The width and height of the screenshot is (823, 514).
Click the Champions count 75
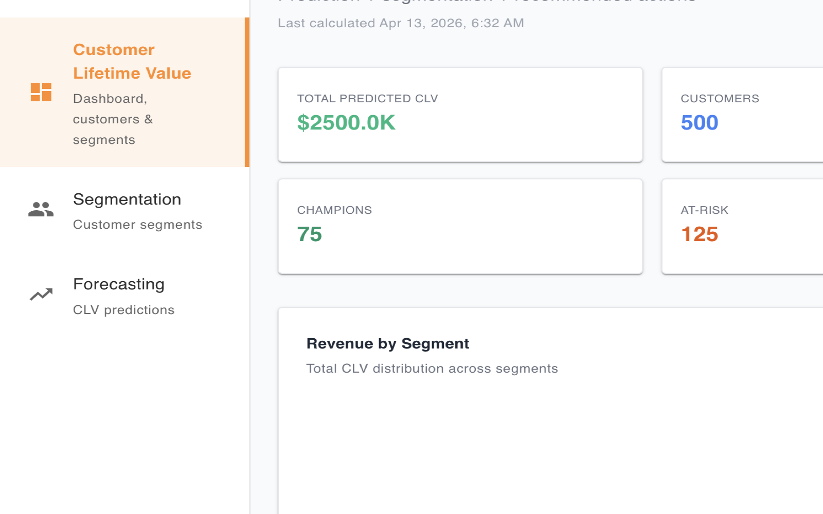310,234
